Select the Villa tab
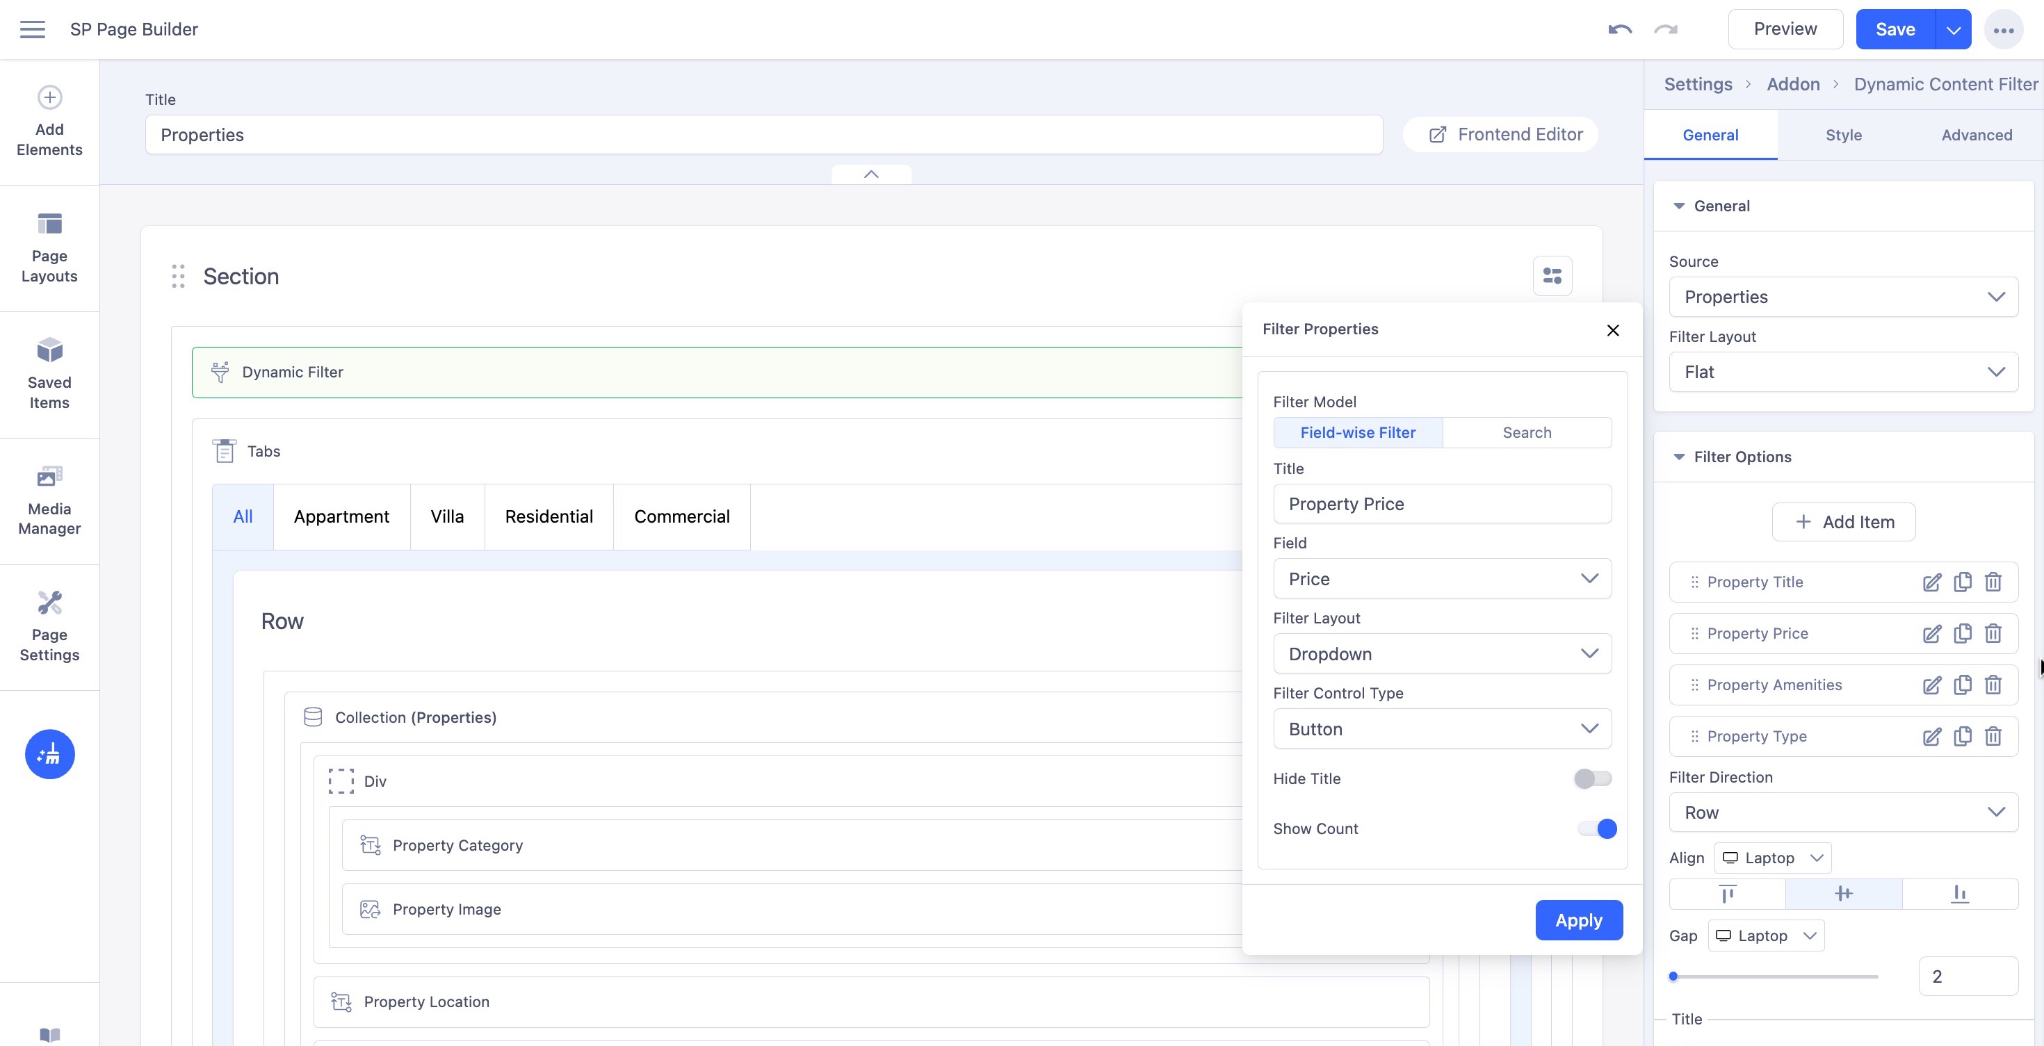The image size is (2044, 1046). tap(447, 517)
